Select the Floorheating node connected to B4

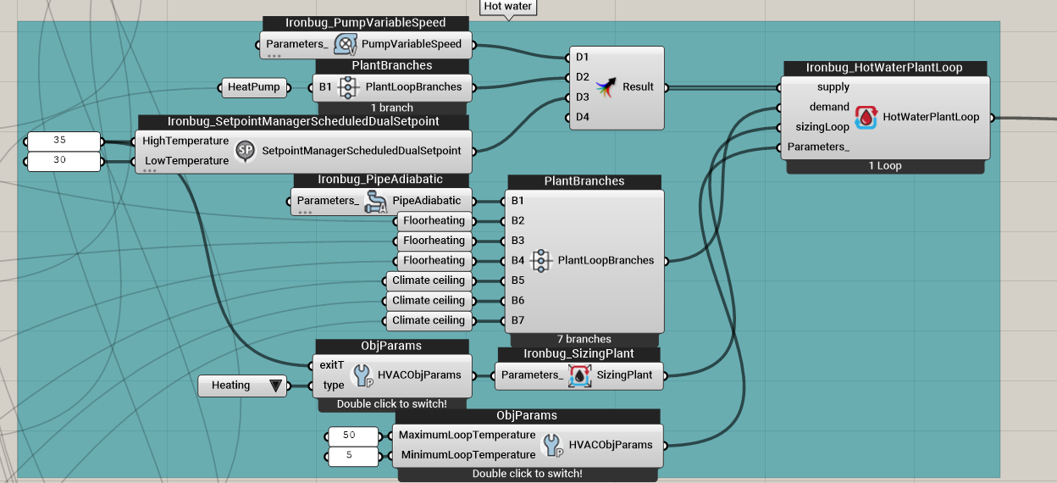[434, 261]
